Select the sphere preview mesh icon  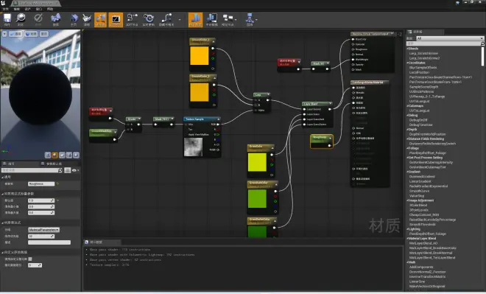coord(55,155)
